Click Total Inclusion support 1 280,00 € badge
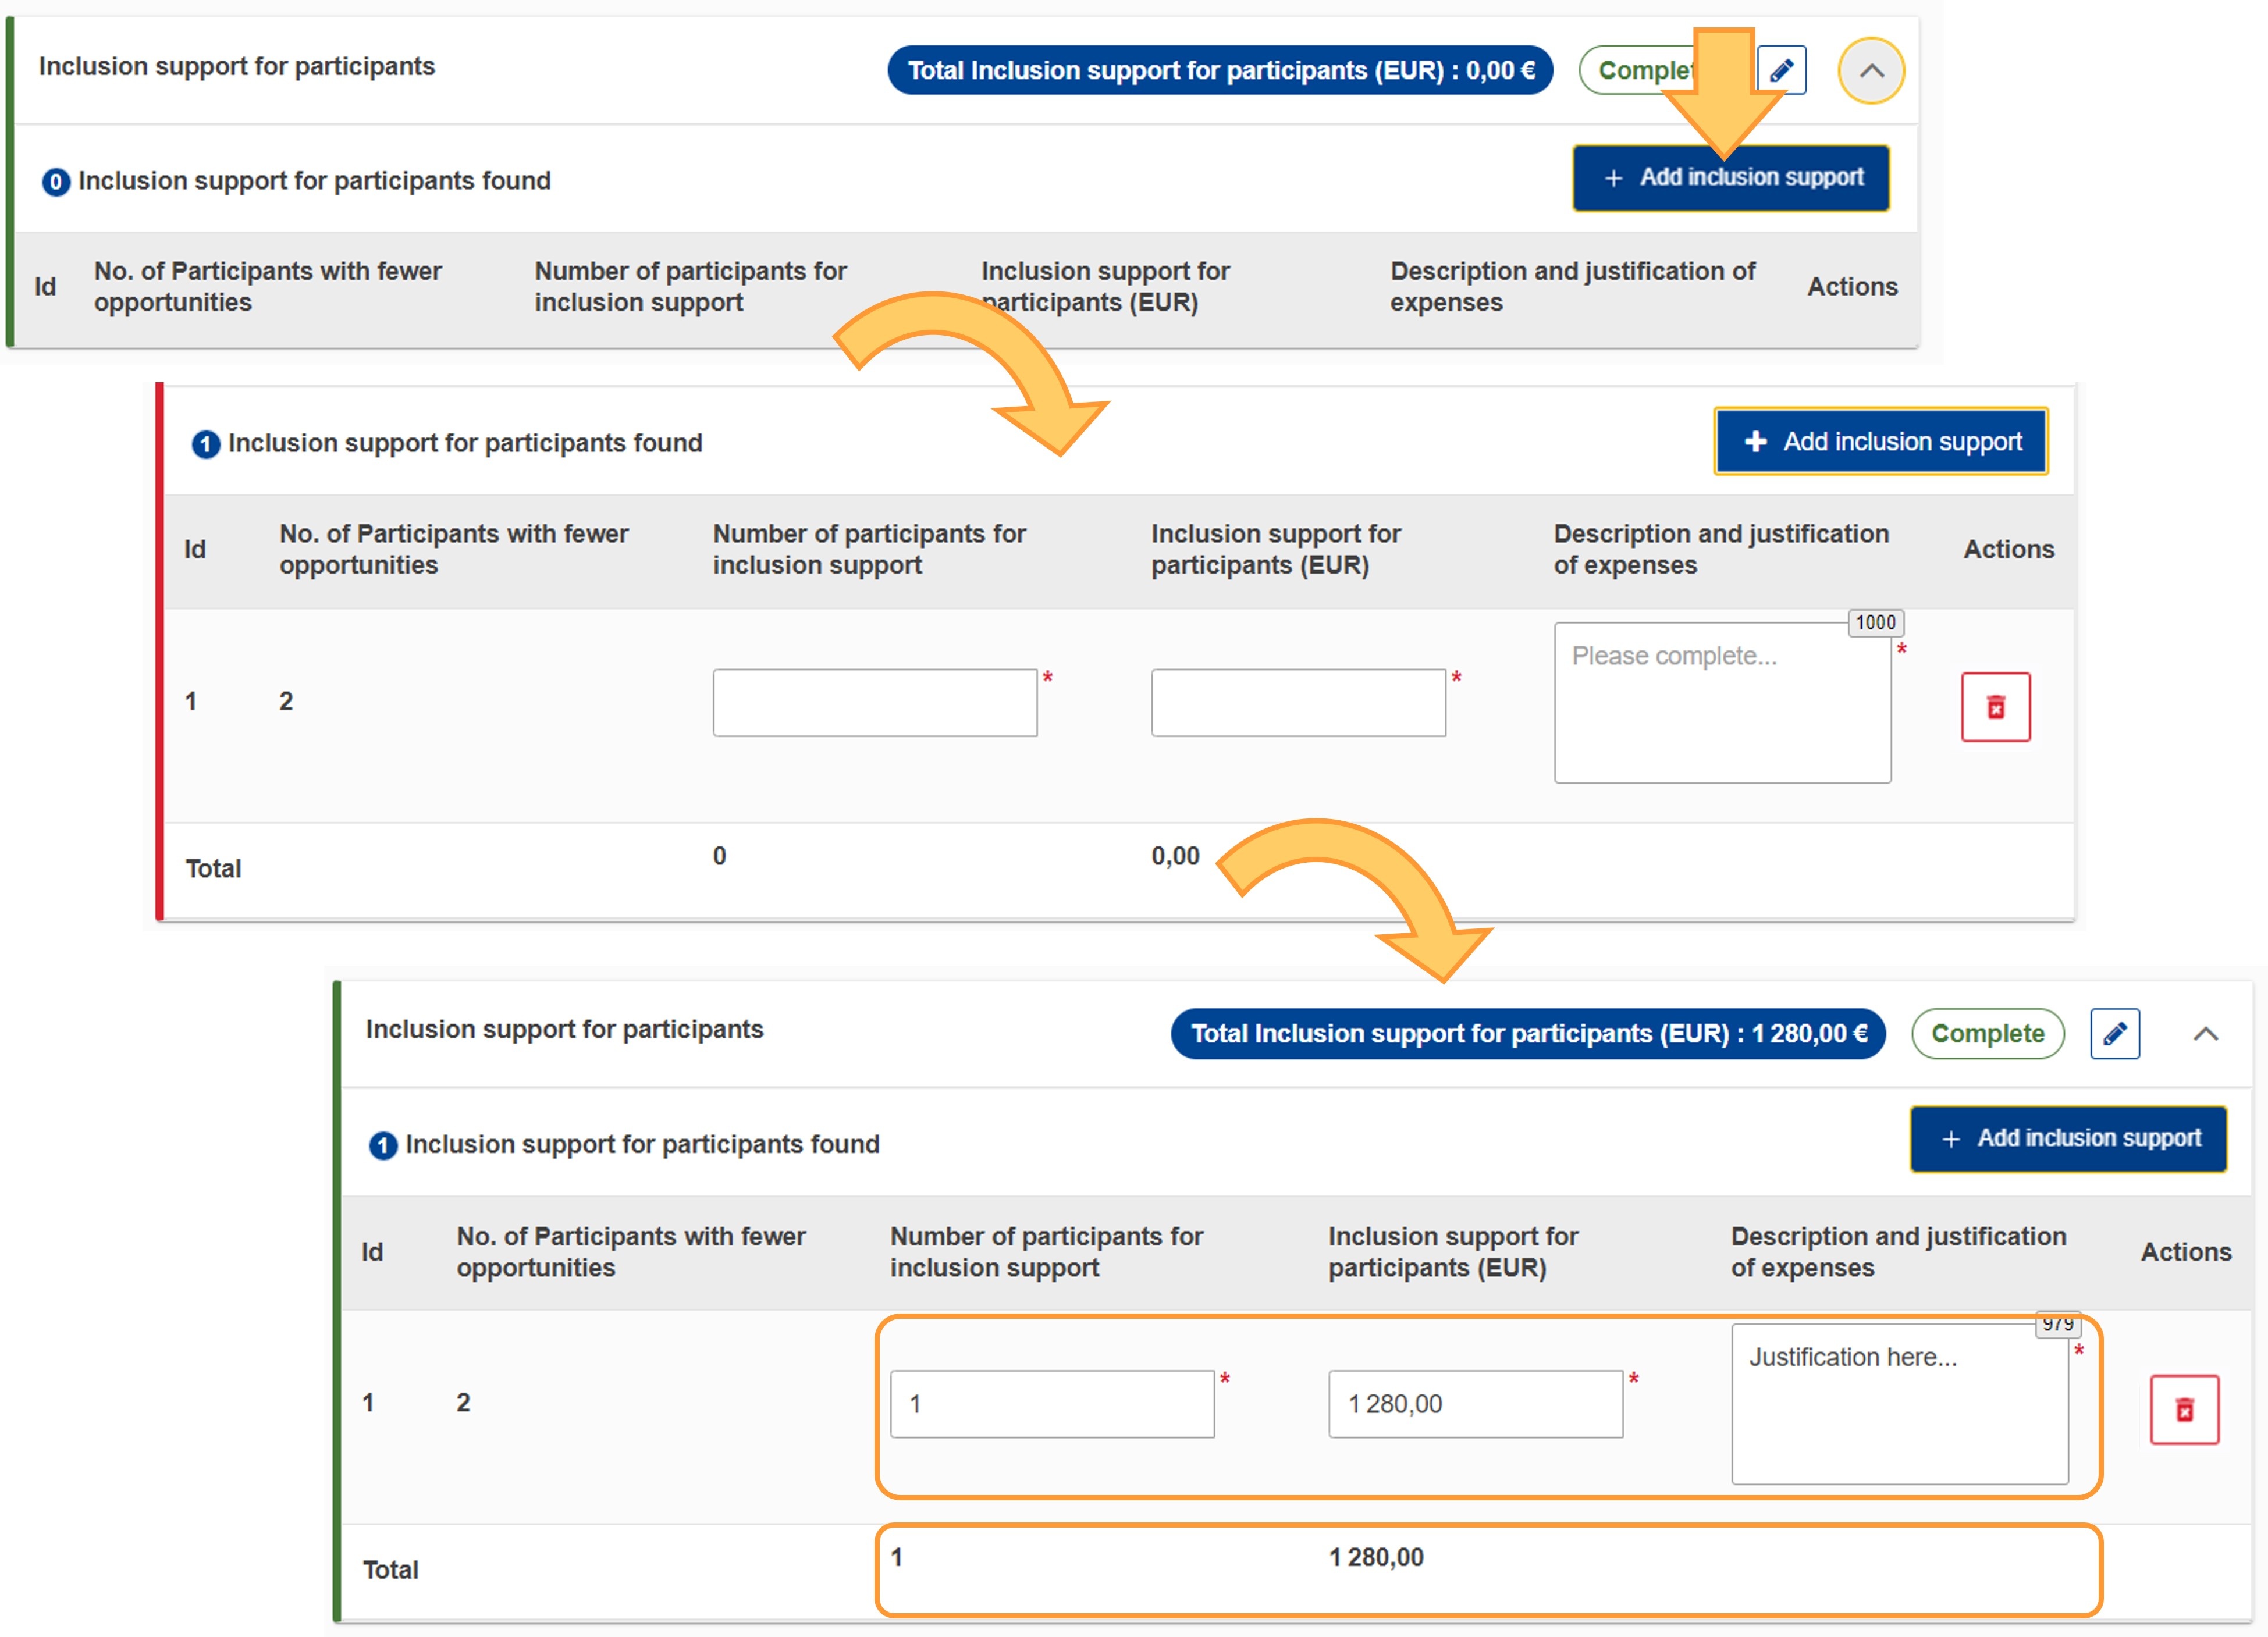The width and height of the screenshot is (2268, 1637). point(1528,1033)
